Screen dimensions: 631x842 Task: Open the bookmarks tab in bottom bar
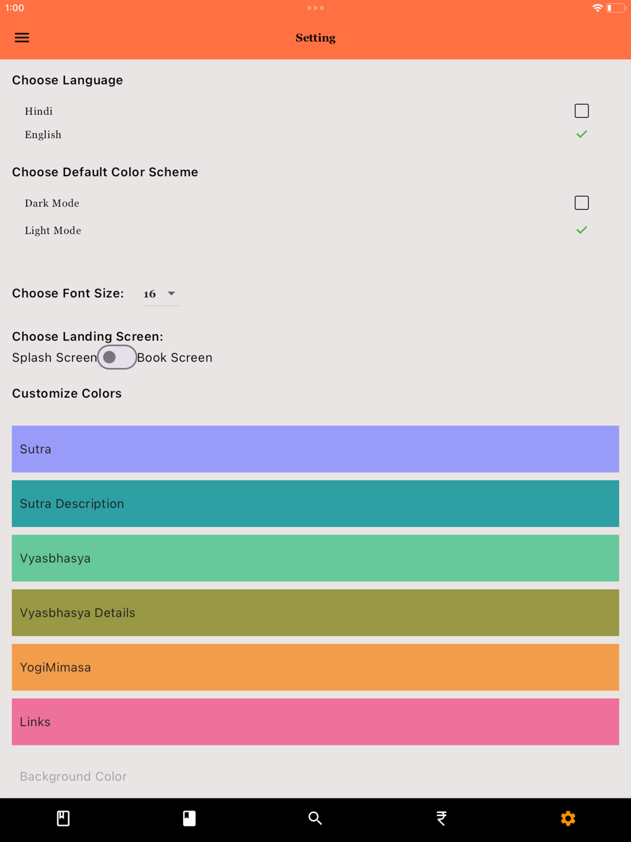pyautogui.click(x=63, y=819)
